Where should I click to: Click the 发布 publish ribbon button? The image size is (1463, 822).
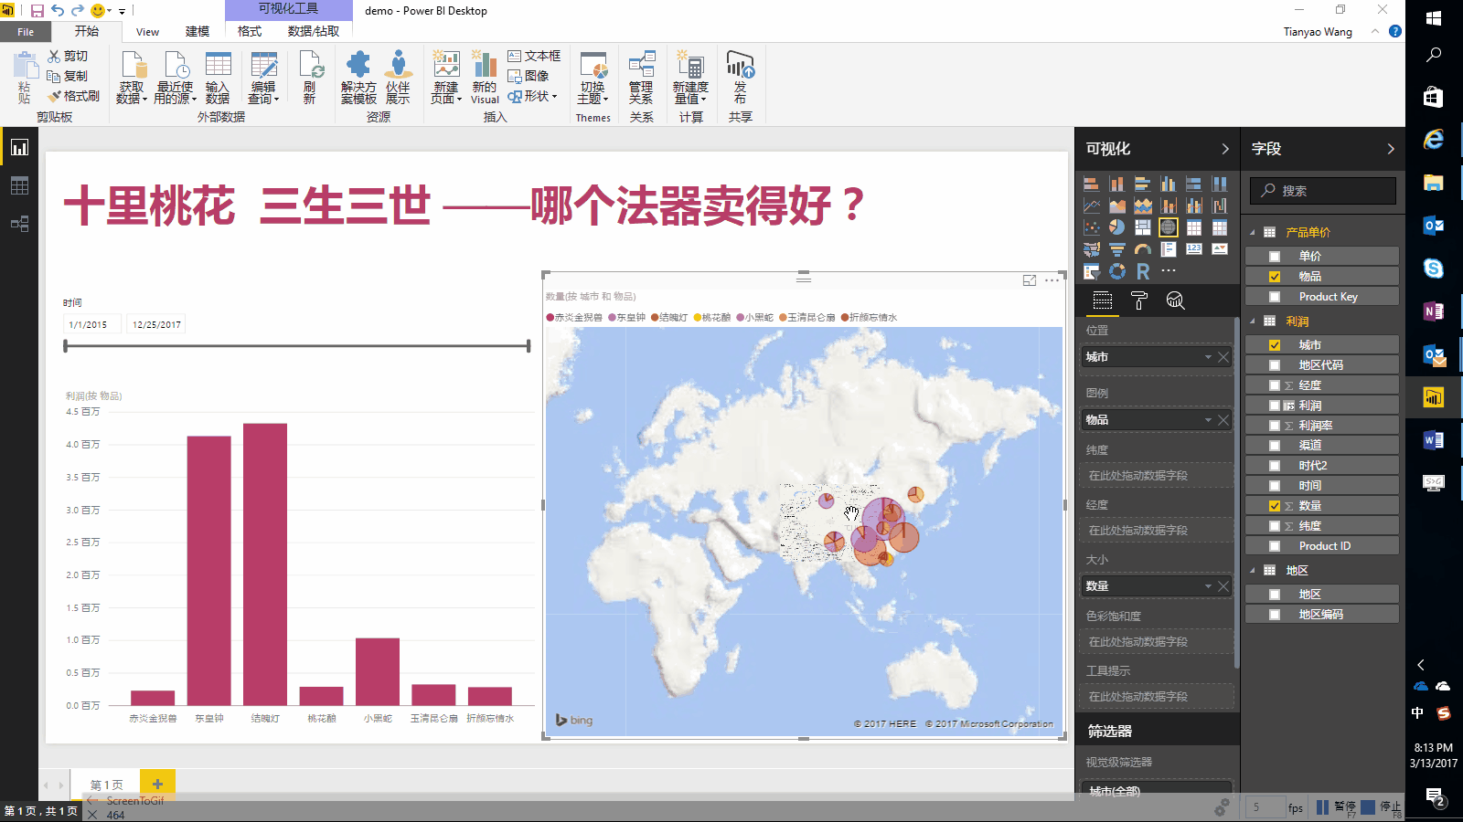coord(740,79)
